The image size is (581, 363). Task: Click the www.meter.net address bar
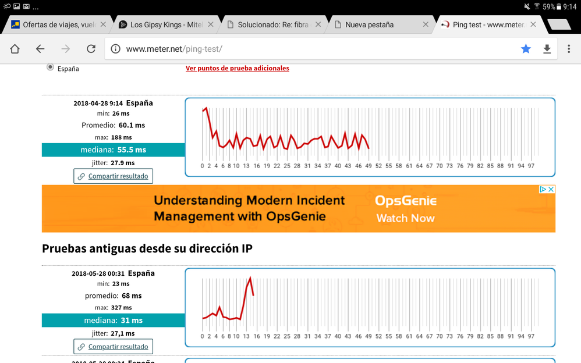point(314,49)
